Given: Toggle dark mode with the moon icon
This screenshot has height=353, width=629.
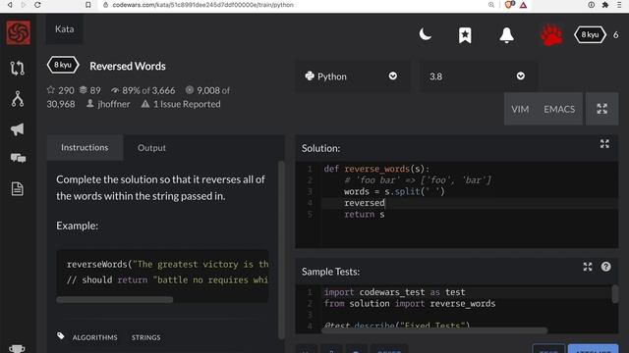Looking at the screenshot, I should (426, 35).
